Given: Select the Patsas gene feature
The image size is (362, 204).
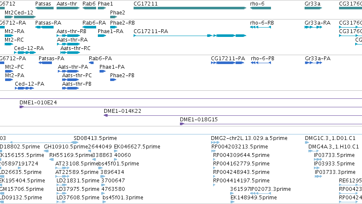Looking at the screenshot, I should (x=44, y=8).
